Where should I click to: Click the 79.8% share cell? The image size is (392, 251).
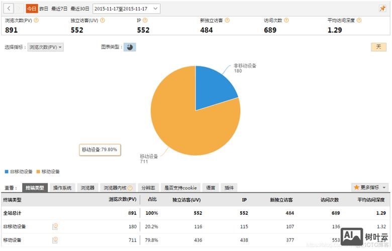[151, 240]
